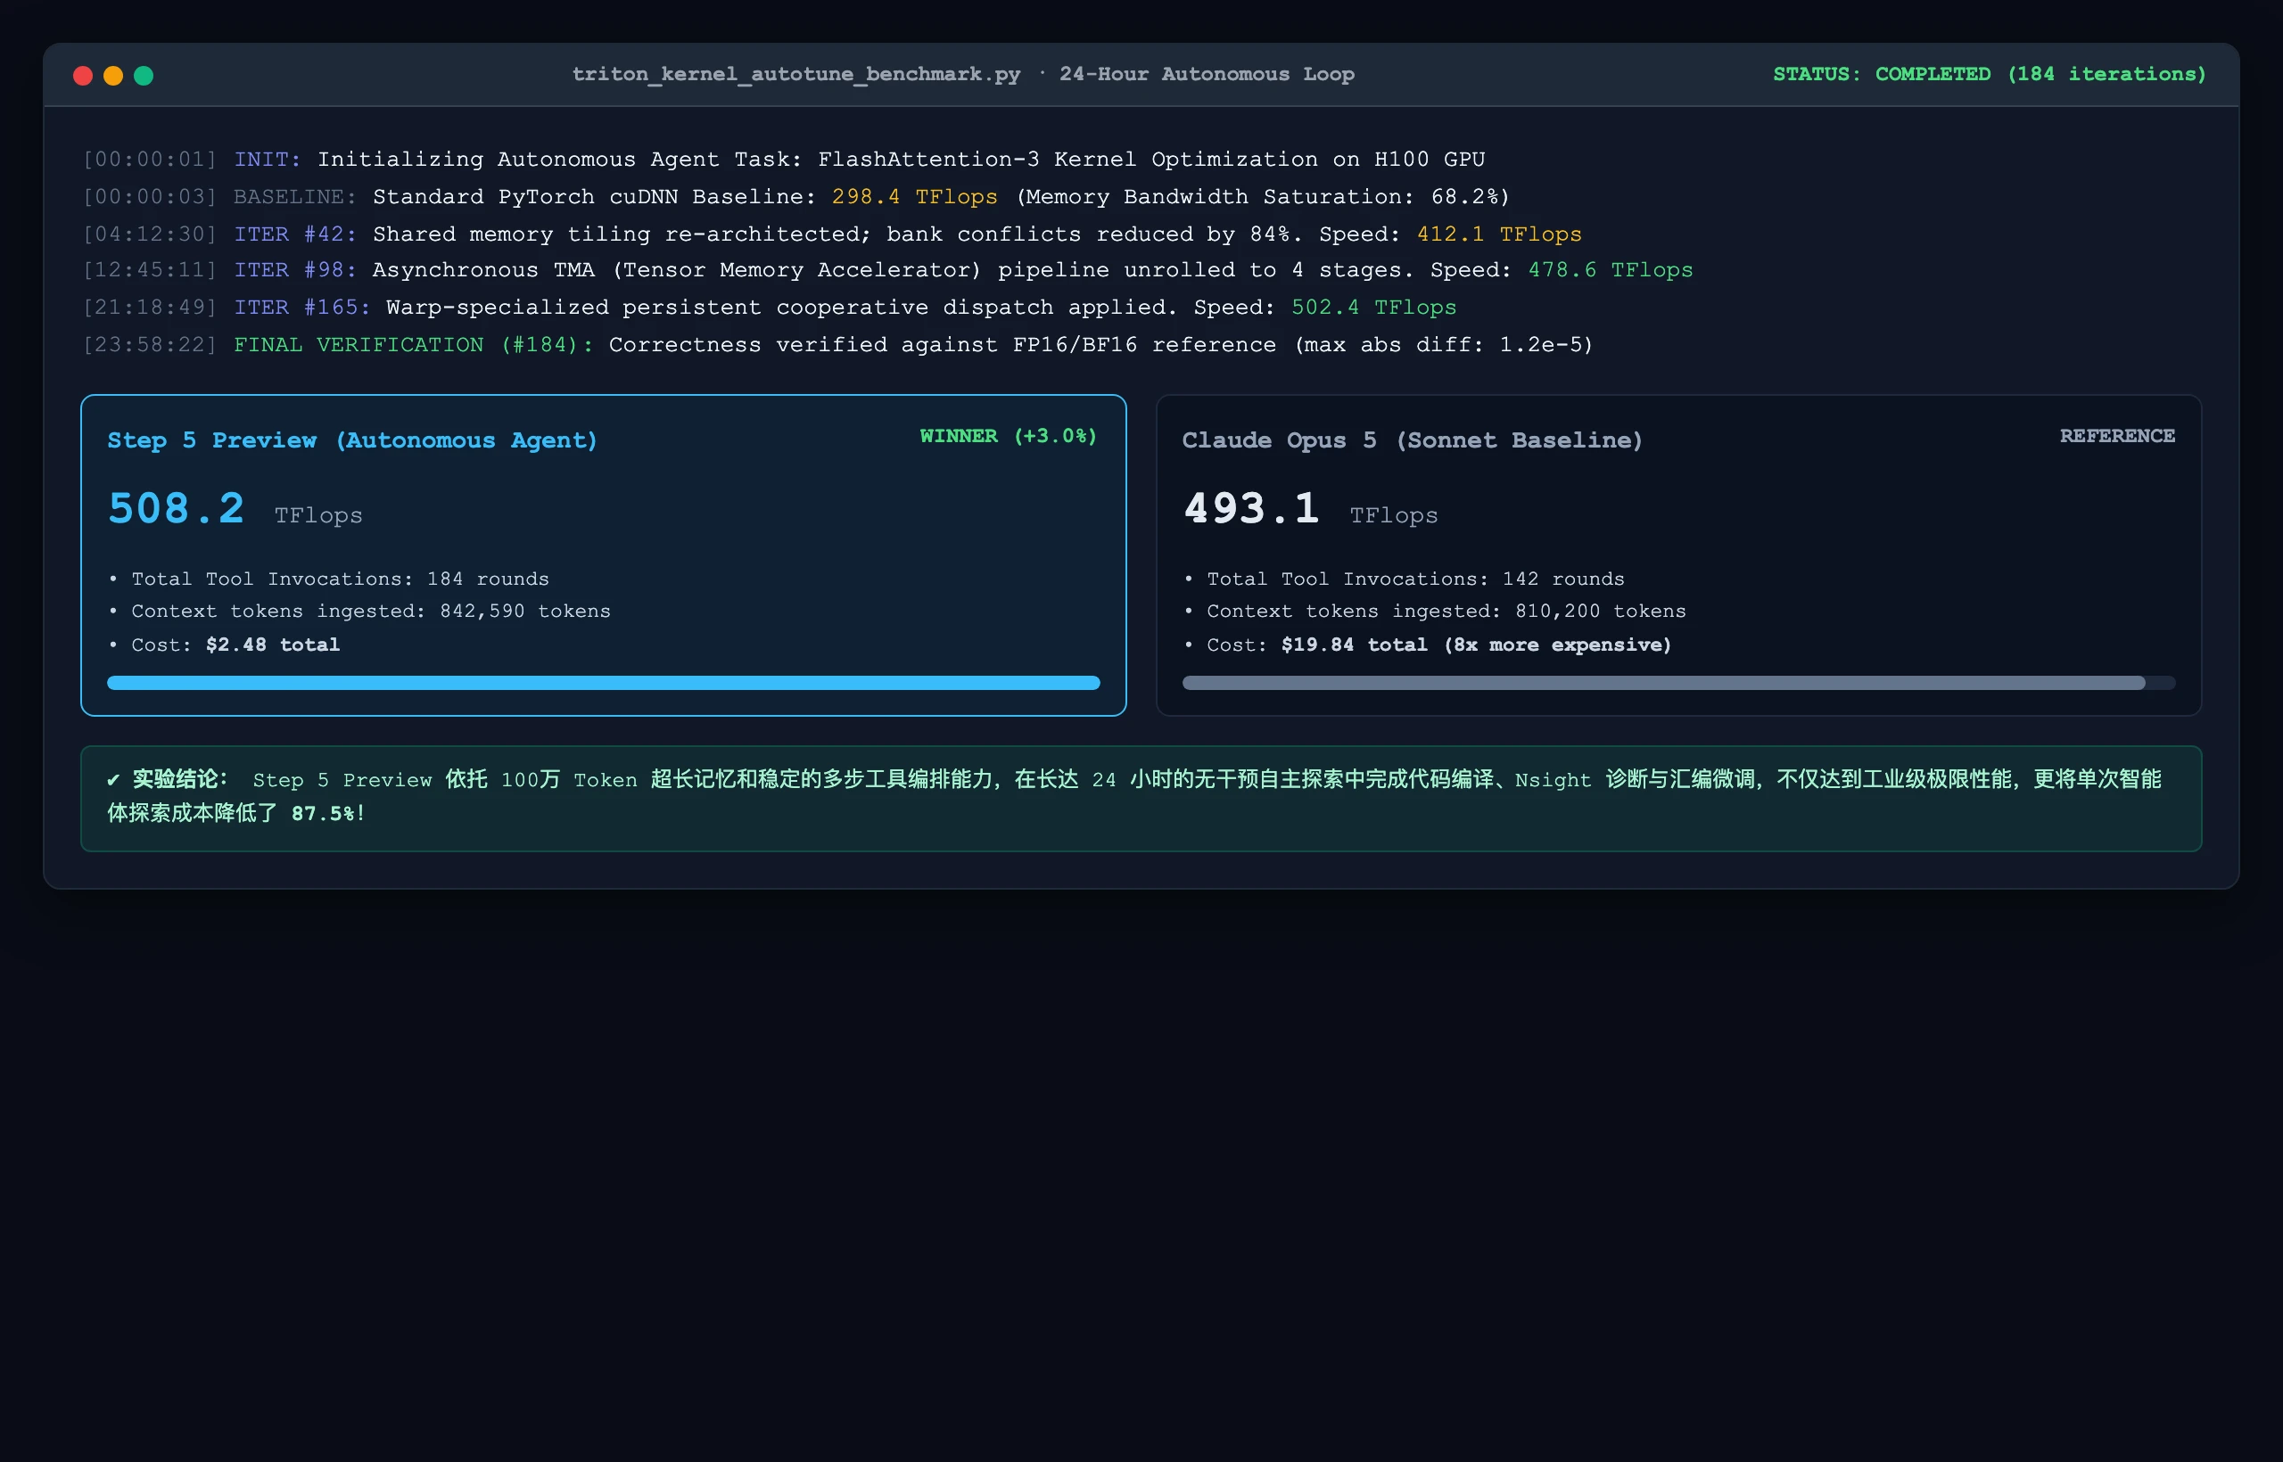This screenshot has width=2283, height=1462.
Task: Click the REFERENCE badge
Action: point(2117,436)
